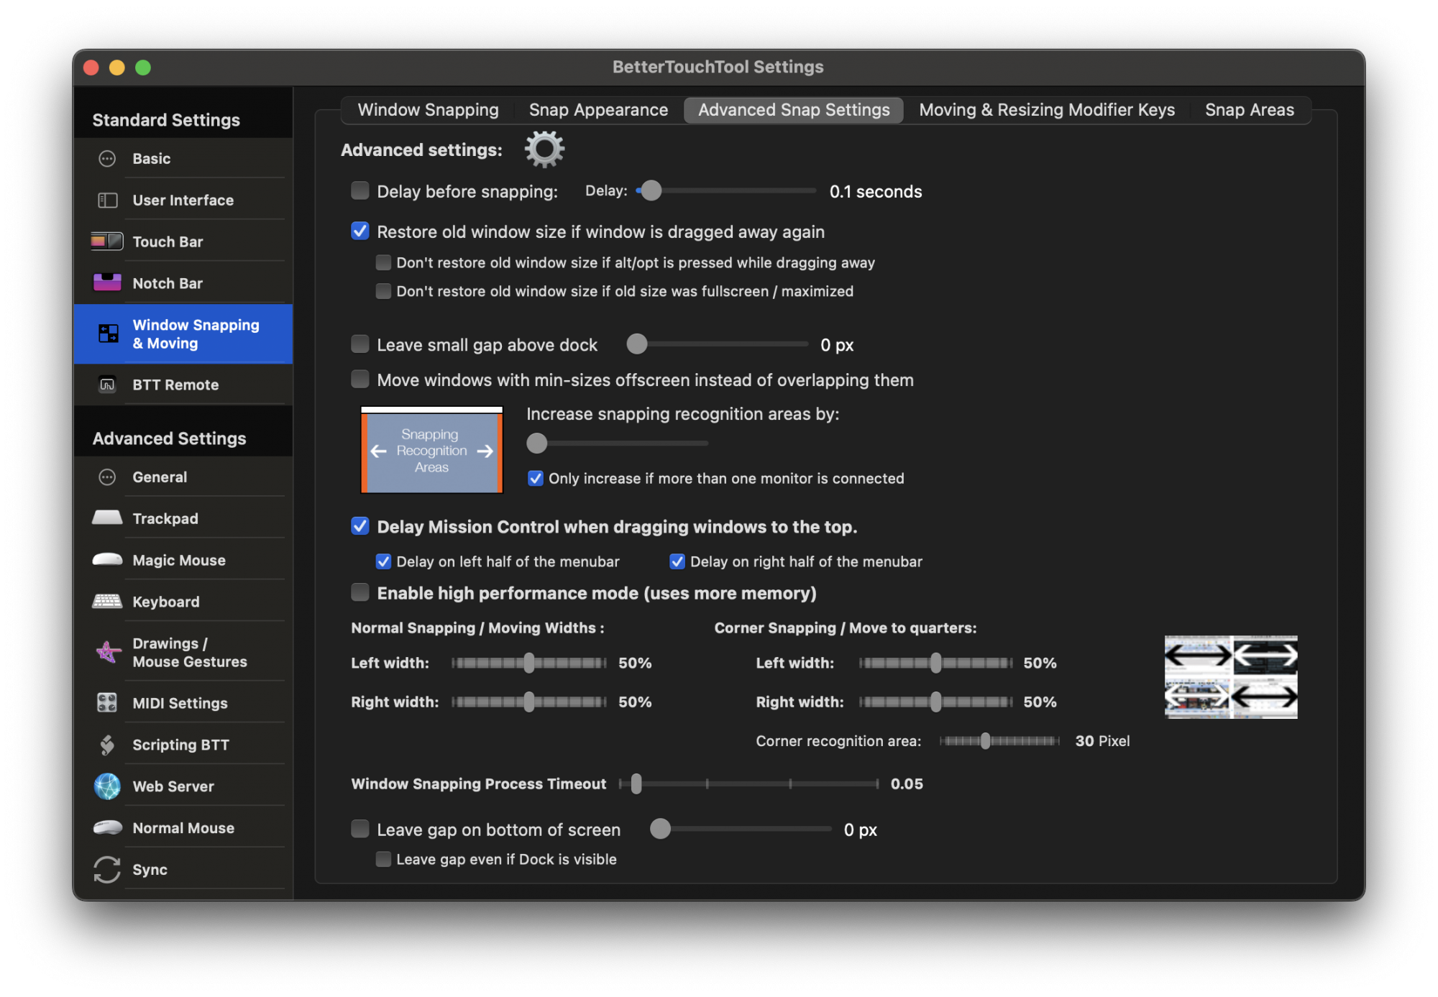Open Drawings / Mouse Gestures via its star icon
Viewport: 1438px width, 997px height.
107,652
